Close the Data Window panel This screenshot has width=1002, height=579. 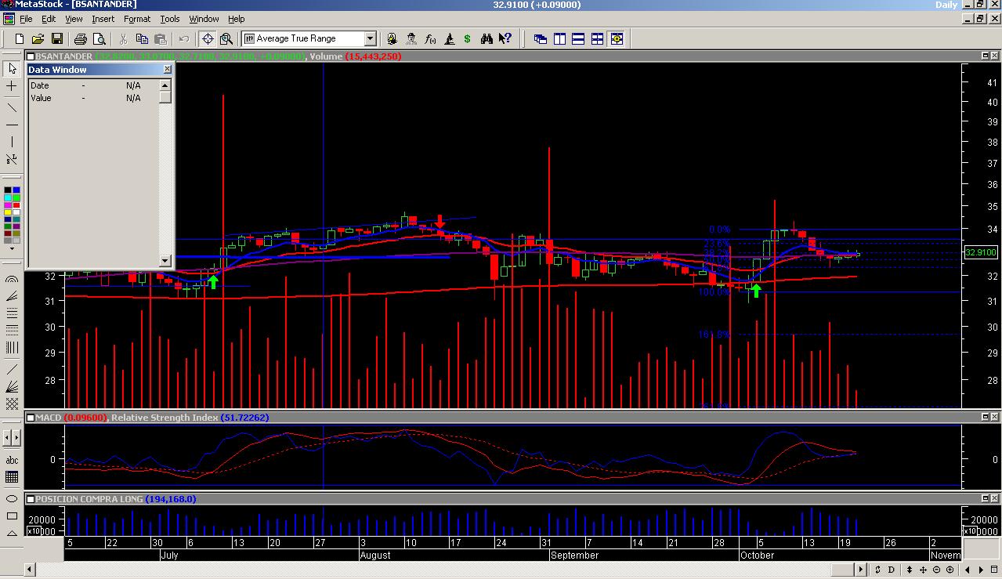point(167,70)
